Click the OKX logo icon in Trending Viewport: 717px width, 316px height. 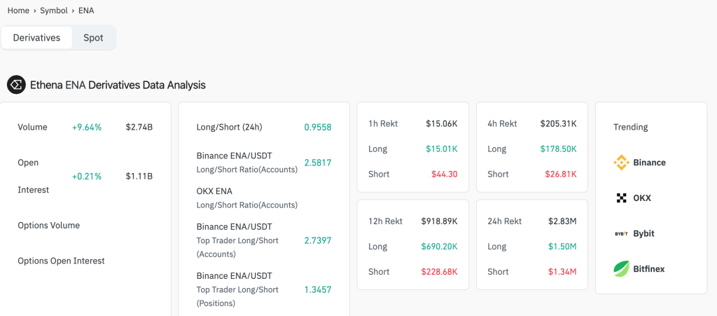click(x=621, y=198)
